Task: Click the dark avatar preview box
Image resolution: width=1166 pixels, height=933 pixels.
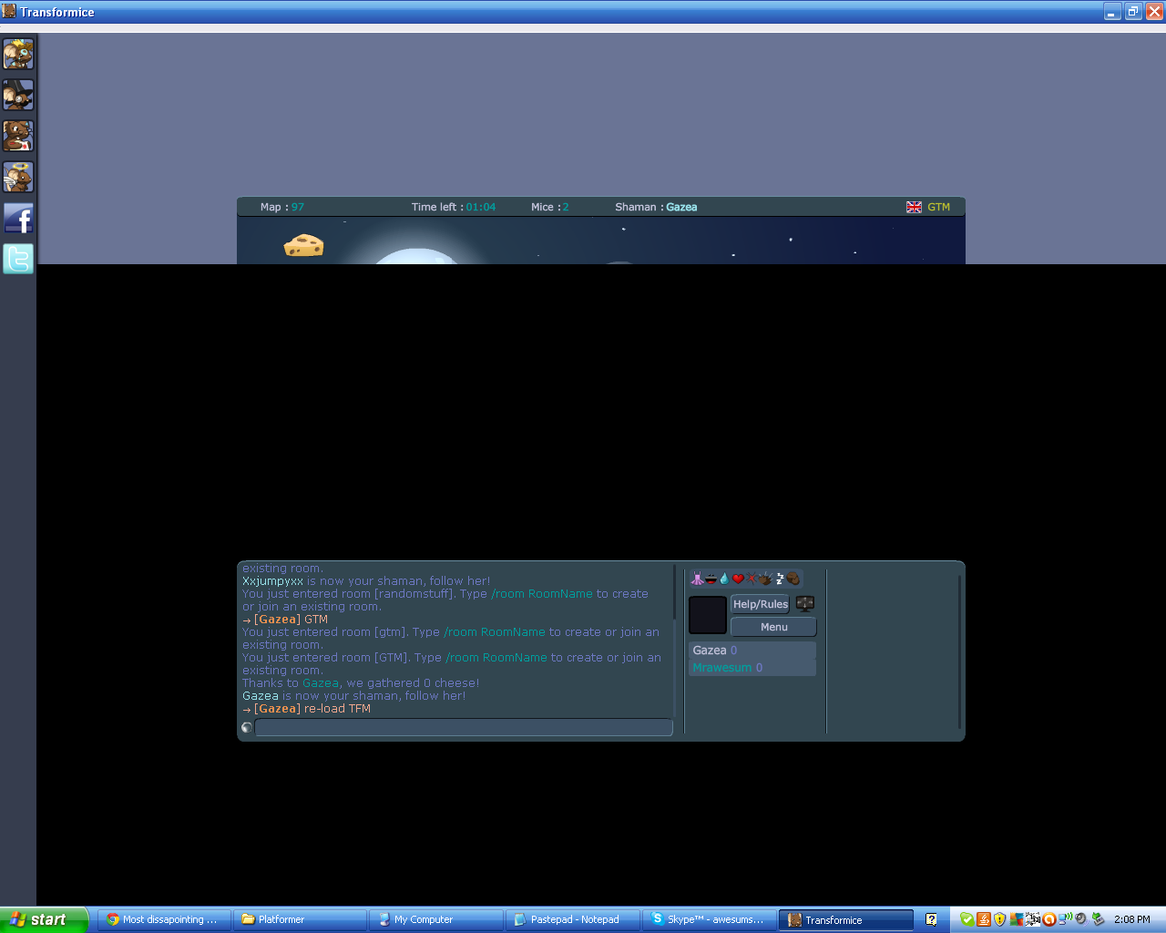Action: (708, 615)
